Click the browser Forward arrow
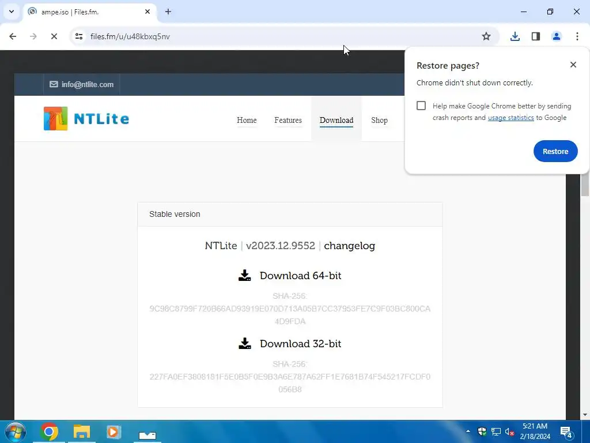590x443 pixels. pyautogui.click(x=33, y=36)
